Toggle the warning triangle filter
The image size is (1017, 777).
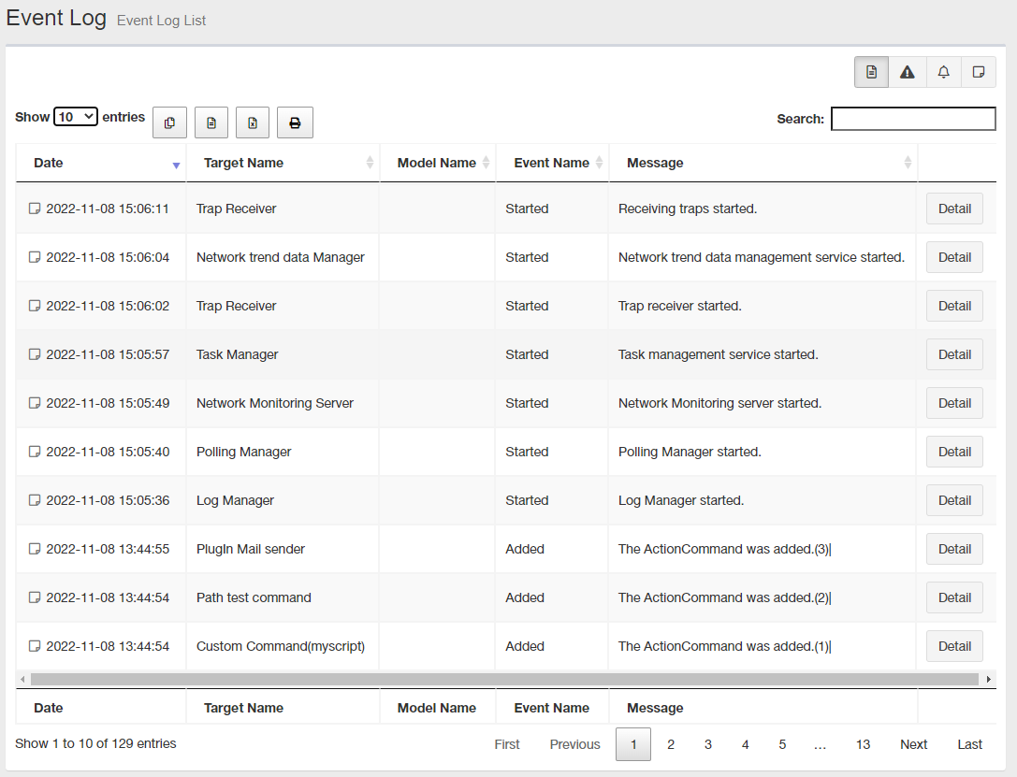(907, 72)
